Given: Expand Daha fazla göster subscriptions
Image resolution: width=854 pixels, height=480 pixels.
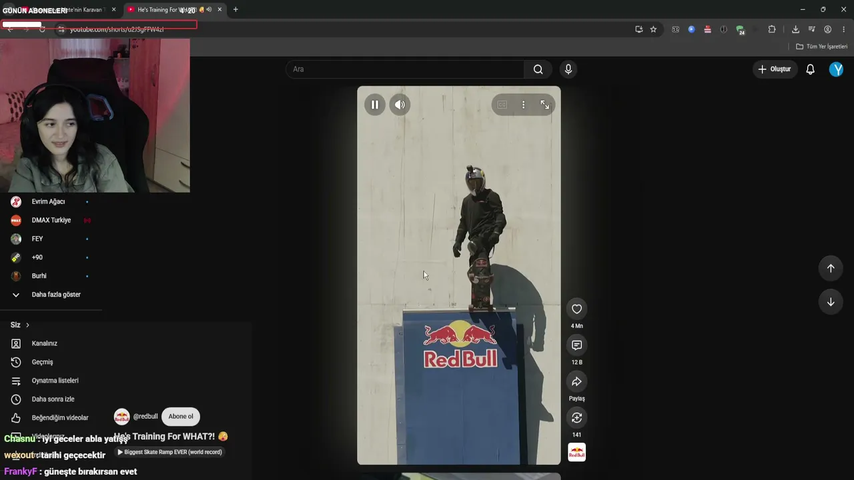Looking at the screenshot, I should click(x=51, y=295).
